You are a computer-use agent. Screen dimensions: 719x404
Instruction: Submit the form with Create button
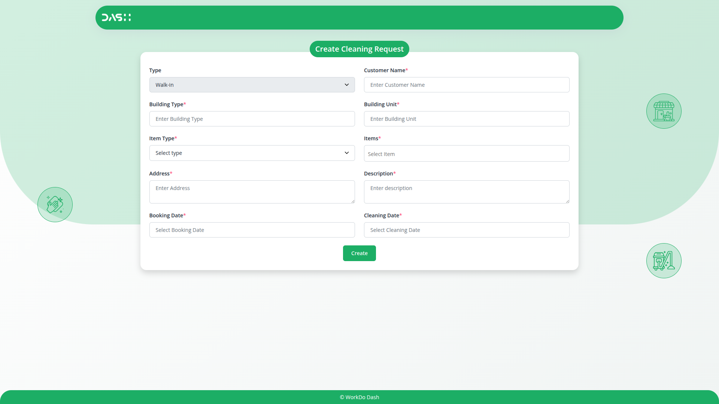359,253
